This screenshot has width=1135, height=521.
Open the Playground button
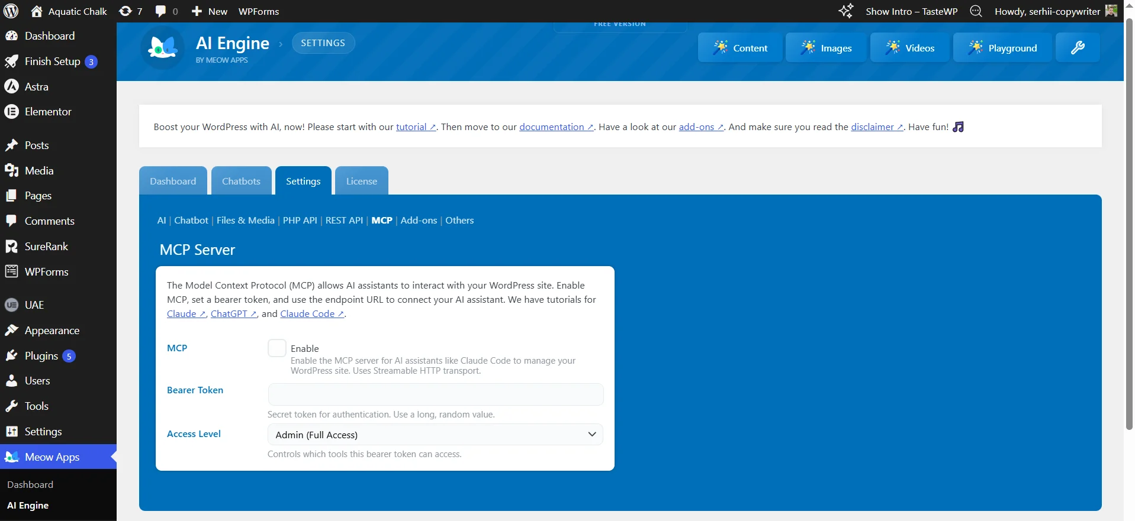pos(1002,48)
